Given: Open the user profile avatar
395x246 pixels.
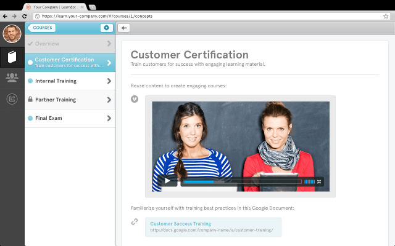Looking at the screenshot, I should click(12, 34).
